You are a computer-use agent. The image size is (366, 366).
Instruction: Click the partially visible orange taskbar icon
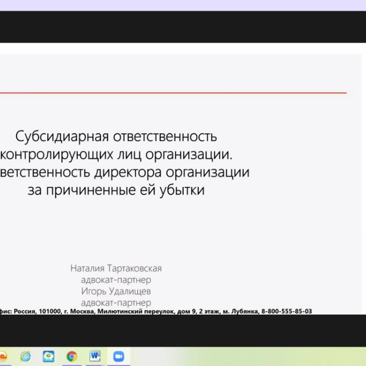point(3,356)
